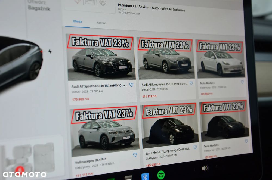Click Elektryczny · 2023 · 99 000 km details
272x180 pixels.
[161, 157]
